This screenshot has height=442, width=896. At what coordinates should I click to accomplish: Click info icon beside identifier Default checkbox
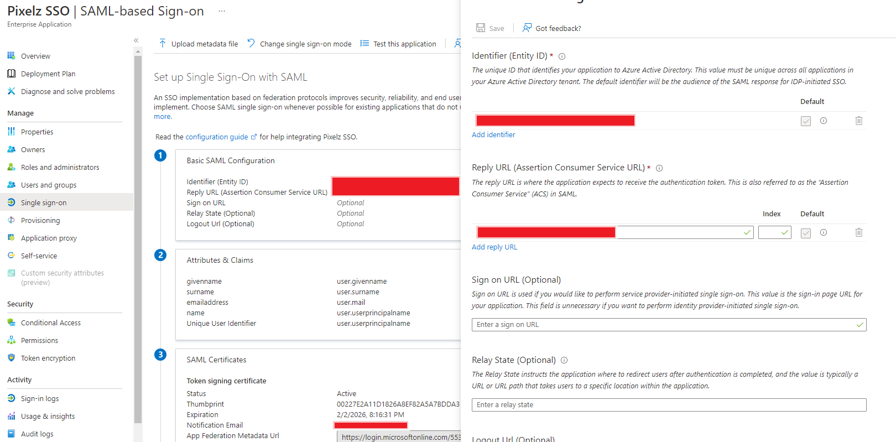click(824, 121)
